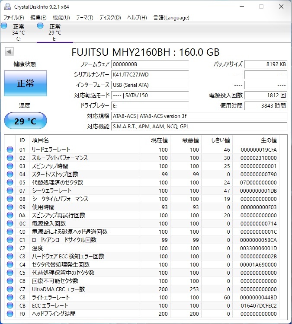Click status icon for ID C7 UltraDMA CRC エラー数
This screenshot has width=292, height=324.
click(x=10, y=289)
